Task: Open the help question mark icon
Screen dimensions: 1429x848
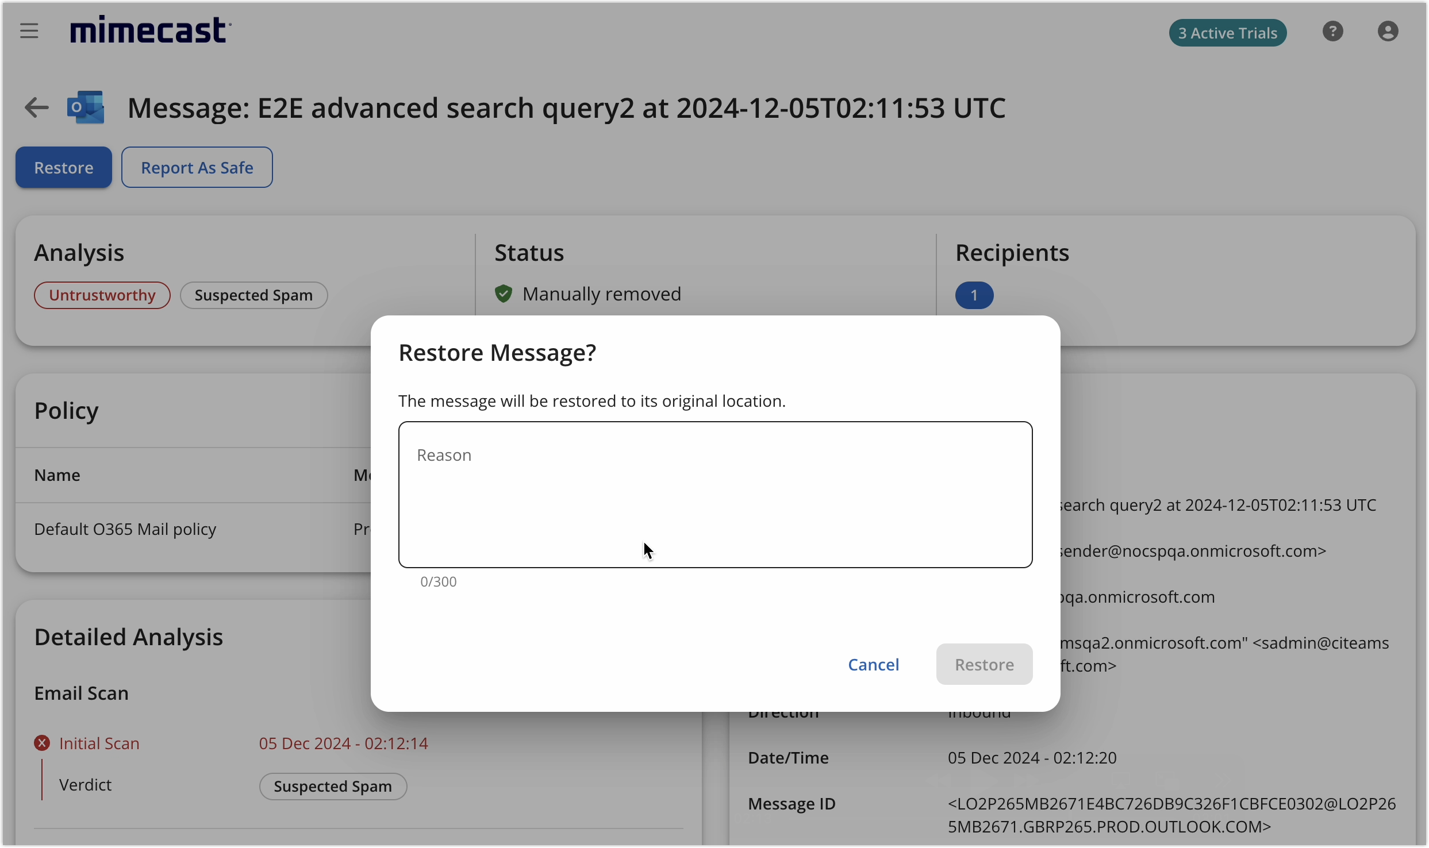Action: pyautogui.click(x=1333, y=31)
